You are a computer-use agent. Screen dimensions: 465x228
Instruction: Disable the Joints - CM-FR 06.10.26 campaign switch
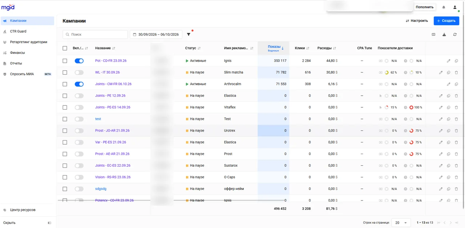coord(79,84)
